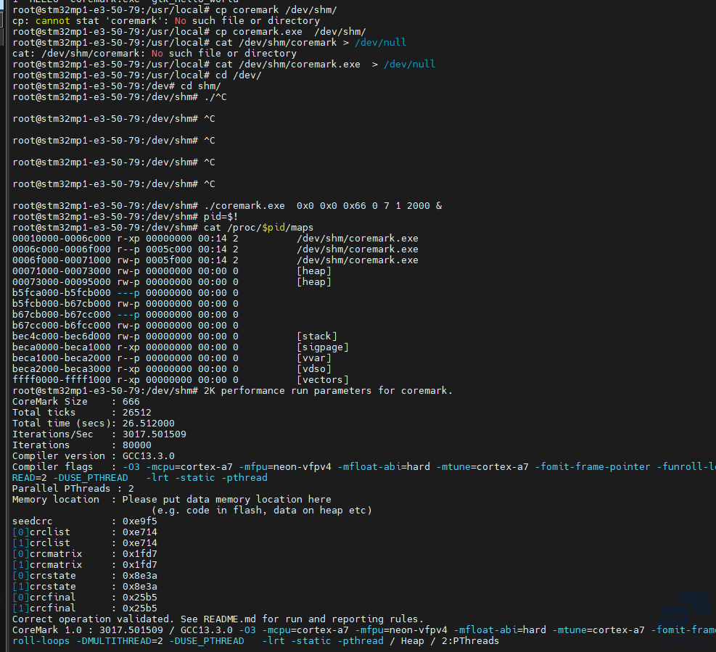
Task: Click the '[sigpage]' memory map entry
Action: (322, 347)
